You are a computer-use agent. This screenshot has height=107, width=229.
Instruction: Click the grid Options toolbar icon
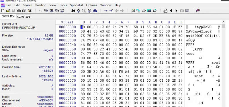coord(187,11)
